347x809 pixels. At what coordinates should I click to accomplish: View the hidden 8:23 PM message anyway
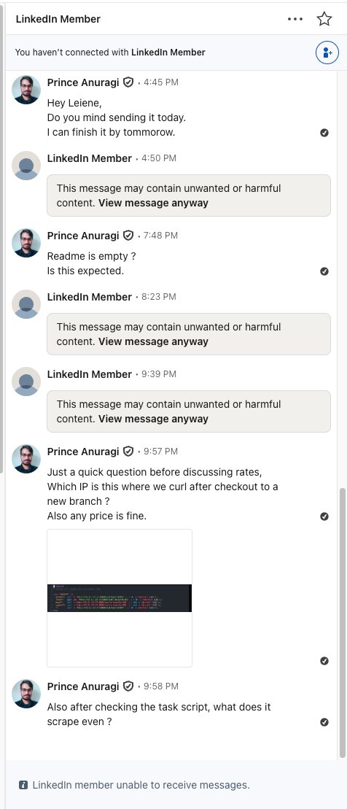153,341
